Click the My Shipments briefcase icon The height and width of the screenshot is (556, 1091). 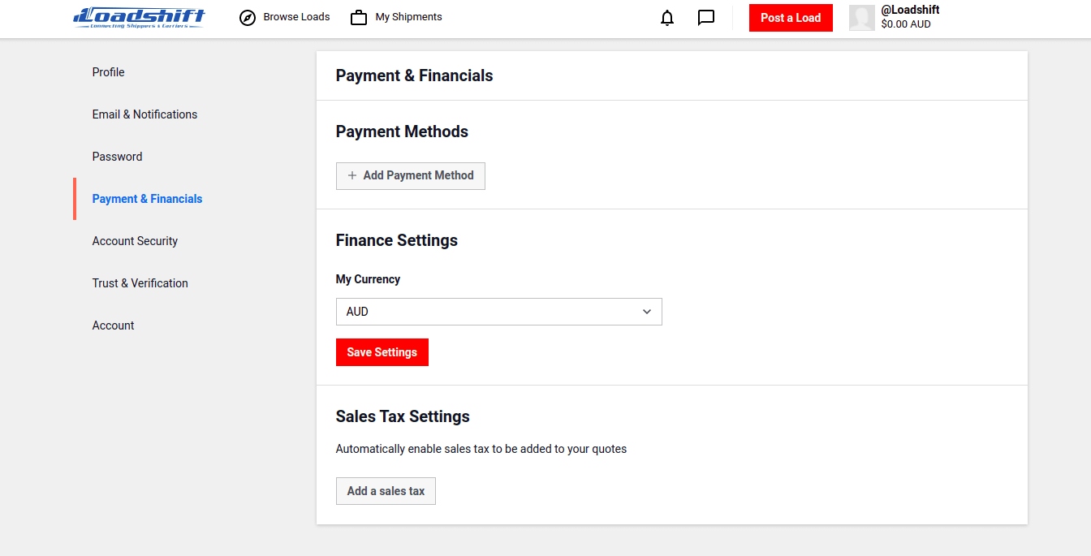[359, 18]
